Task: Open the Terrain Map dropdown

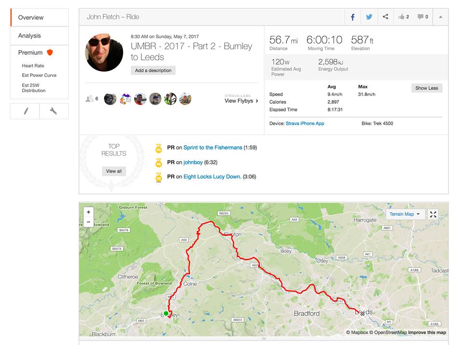Action: [x=405, y=214]
